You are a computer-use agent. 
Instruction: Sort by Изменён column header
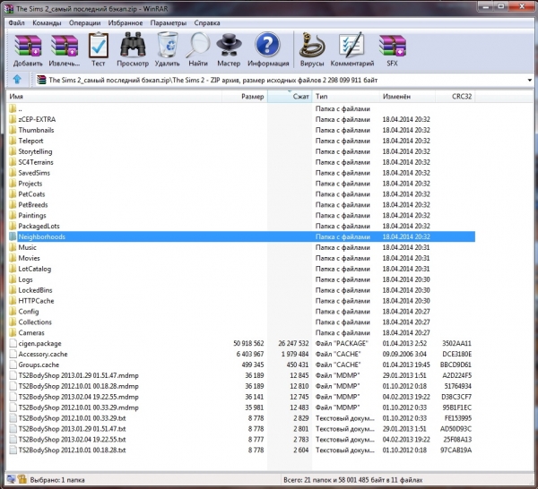pyautogui.click(x=408, y=97)
